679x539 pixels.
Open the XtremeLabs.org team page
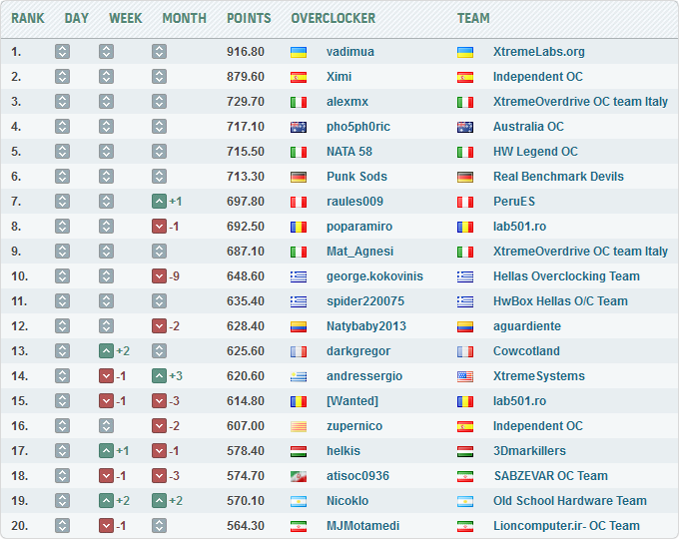click(x=538, y=52)
